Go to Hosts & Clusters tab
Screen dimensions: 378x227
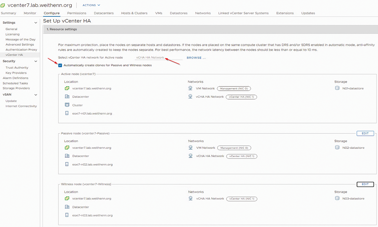click(134, 13)
